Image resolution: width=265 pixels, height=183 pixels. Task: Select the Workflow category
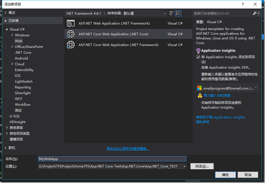(x=23, y=104)
